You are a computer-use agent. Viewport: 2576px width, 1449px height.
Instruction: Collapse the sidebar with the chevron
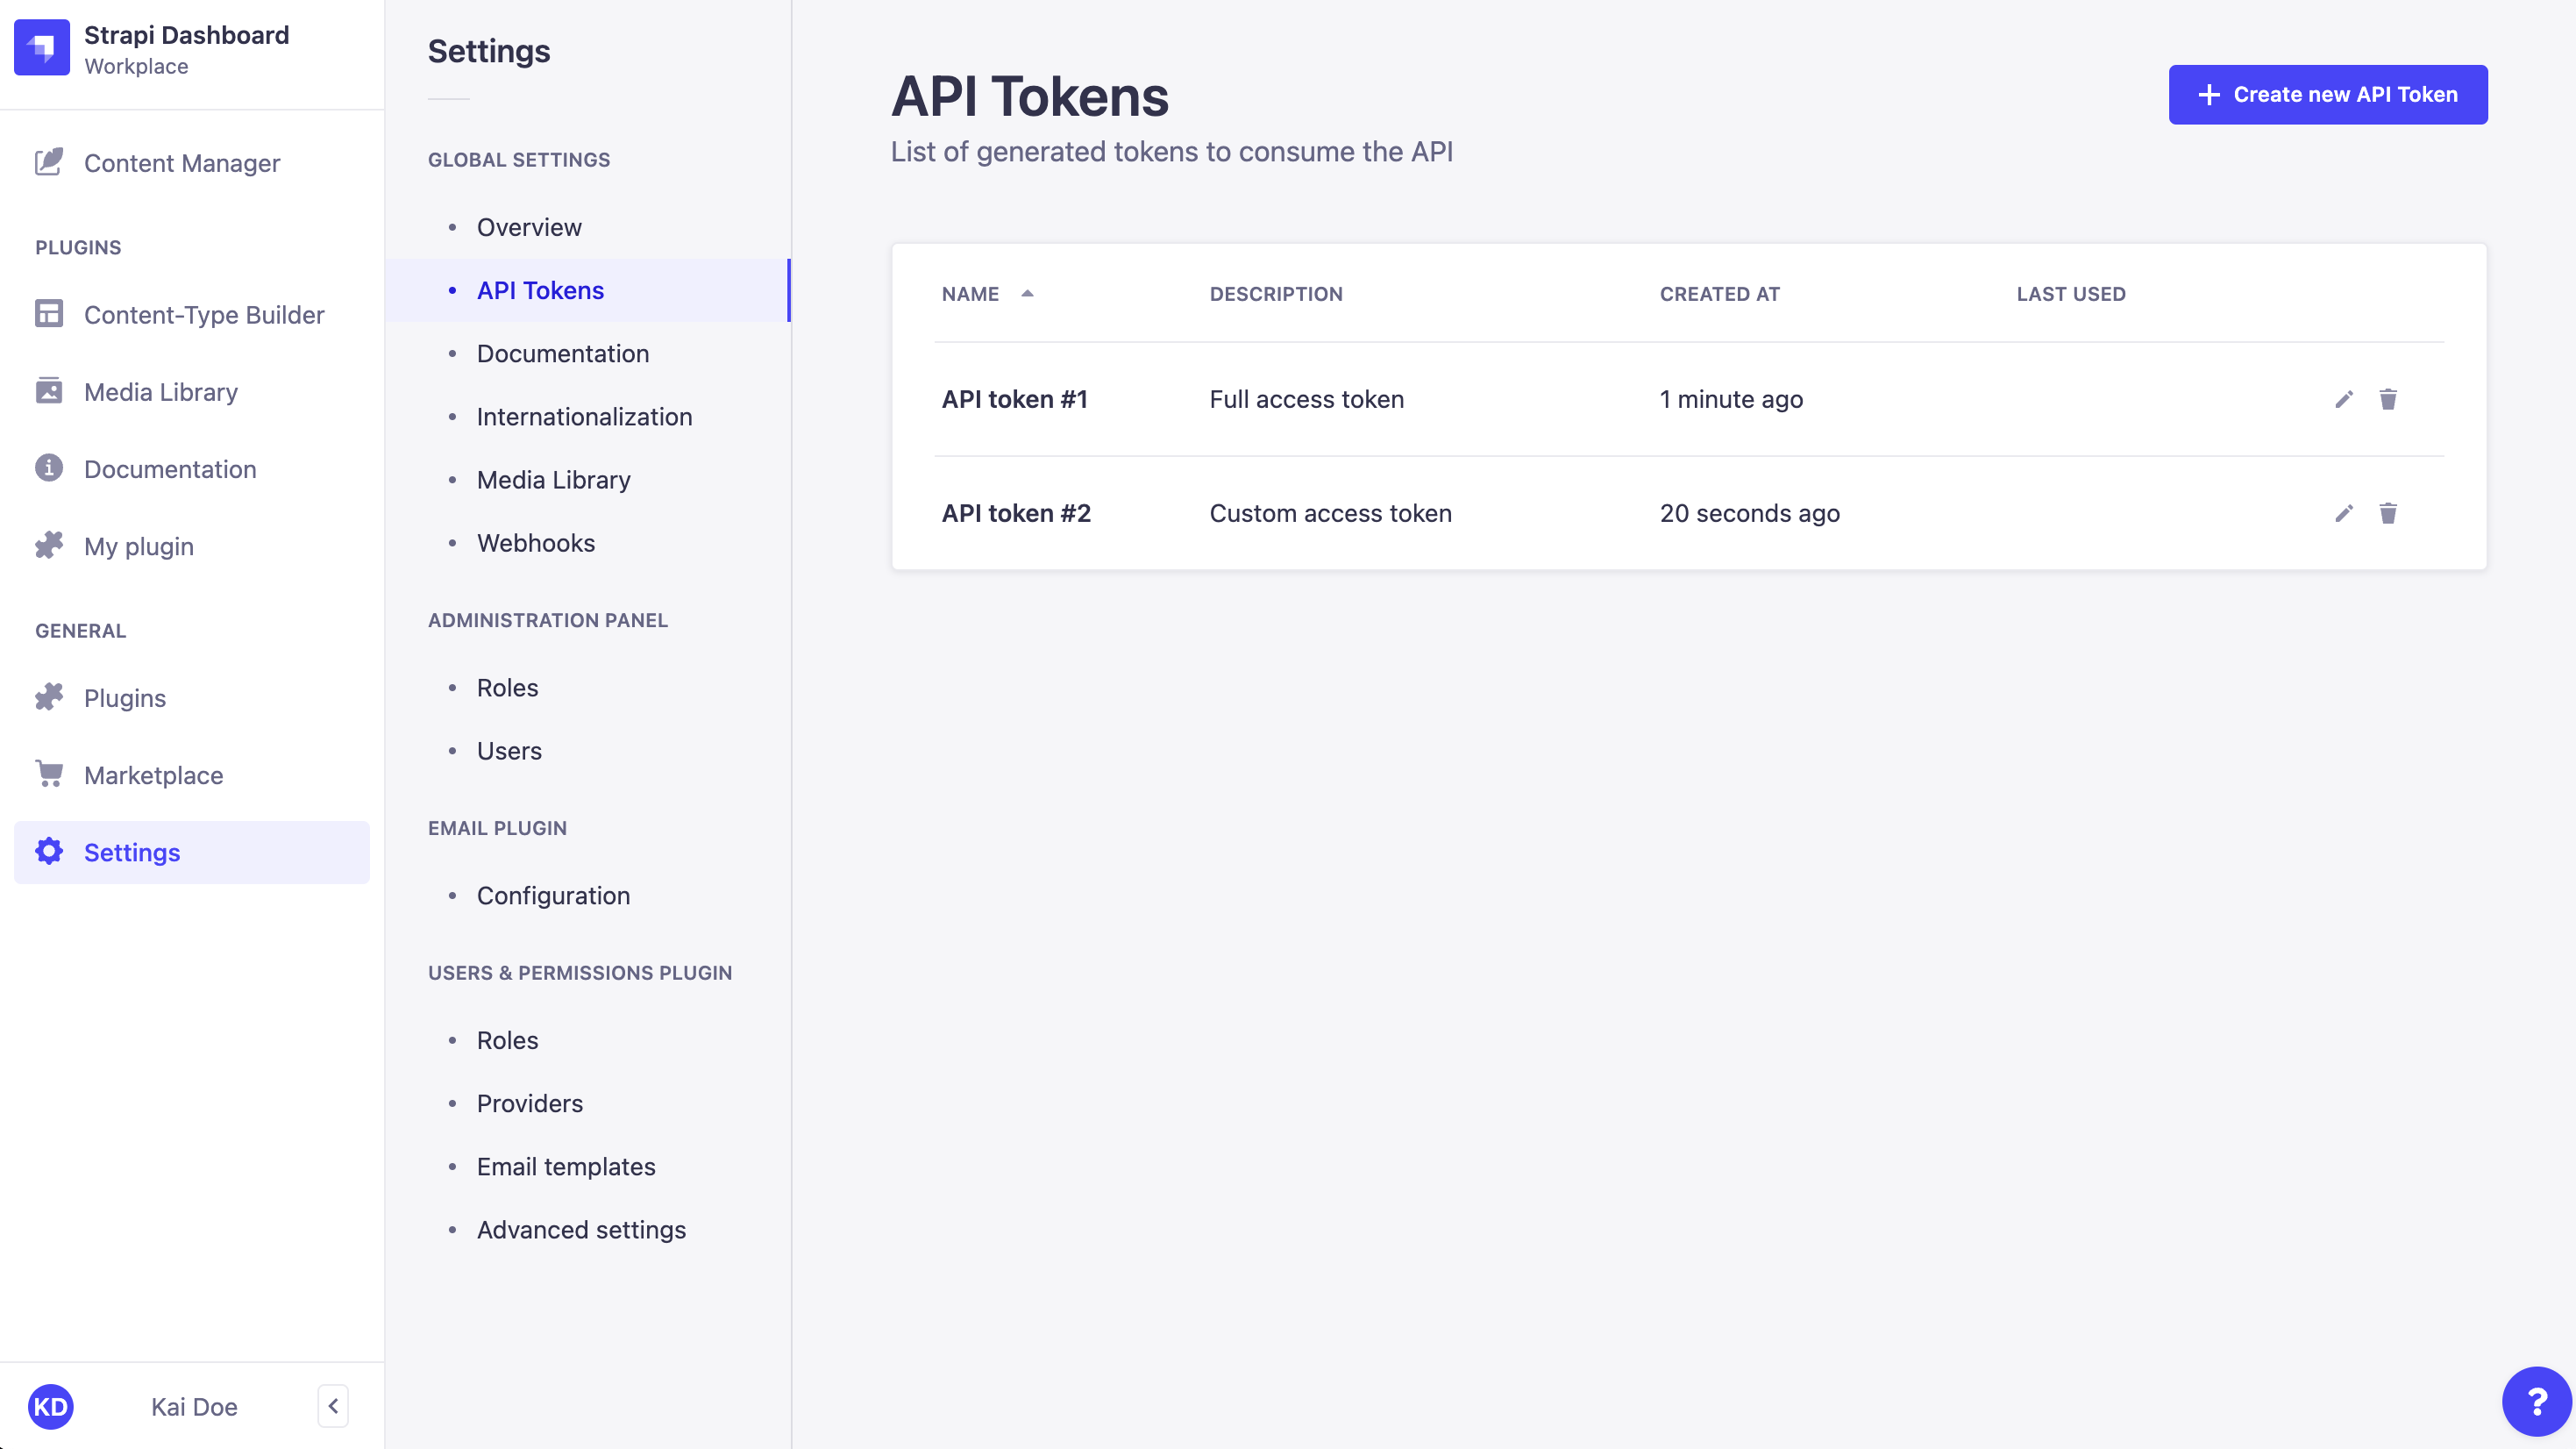pos(332,1406)
